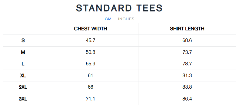Select shirt length value 68.6
Viewport: 239px width, 112px height.
tap(187, 41)
